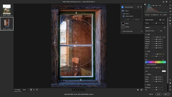
Task: Collapse the Color section chevron
Action: pyautogui.click(x=146, y=51)
